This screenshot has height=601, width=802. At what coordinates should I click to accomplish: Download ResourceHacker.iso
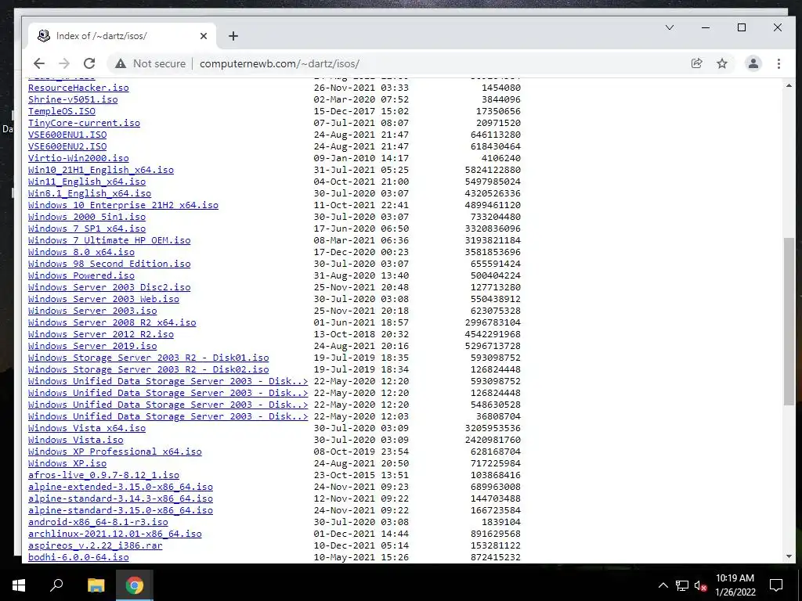click(x=78, y=88)
